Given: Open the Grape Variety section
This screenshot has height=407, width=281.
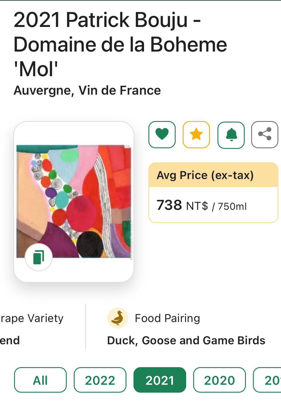Looking at the screenshot, I should [x=32, y=318].
